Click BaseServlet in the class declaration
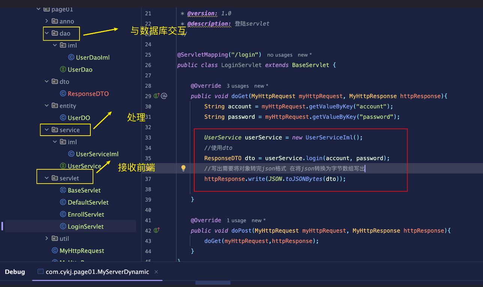Screen dimensions: 483x287 tap(310, 65)
